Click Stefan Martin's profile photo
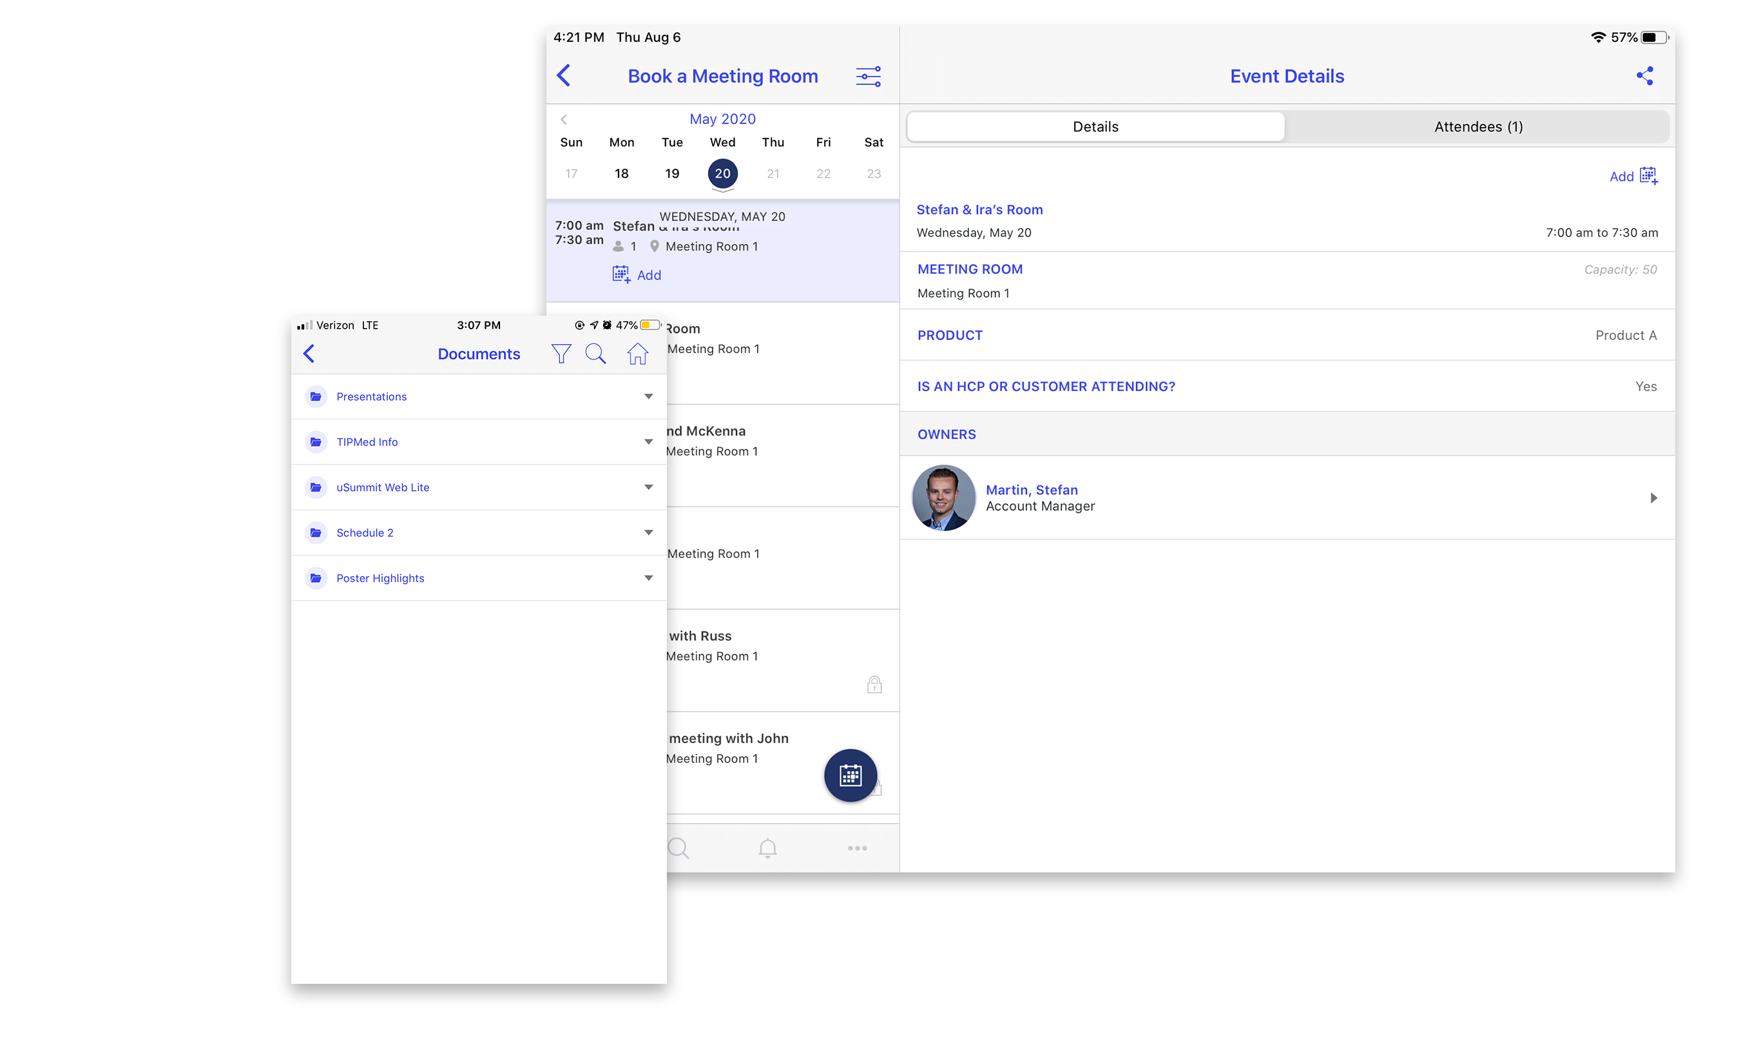This screenshot has width=1752, height=1047. point(943,497)
